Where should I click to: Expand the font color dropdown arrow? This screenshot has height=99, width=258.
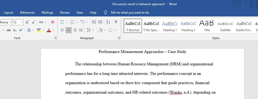pyautogui.click(x=53, y=30)
